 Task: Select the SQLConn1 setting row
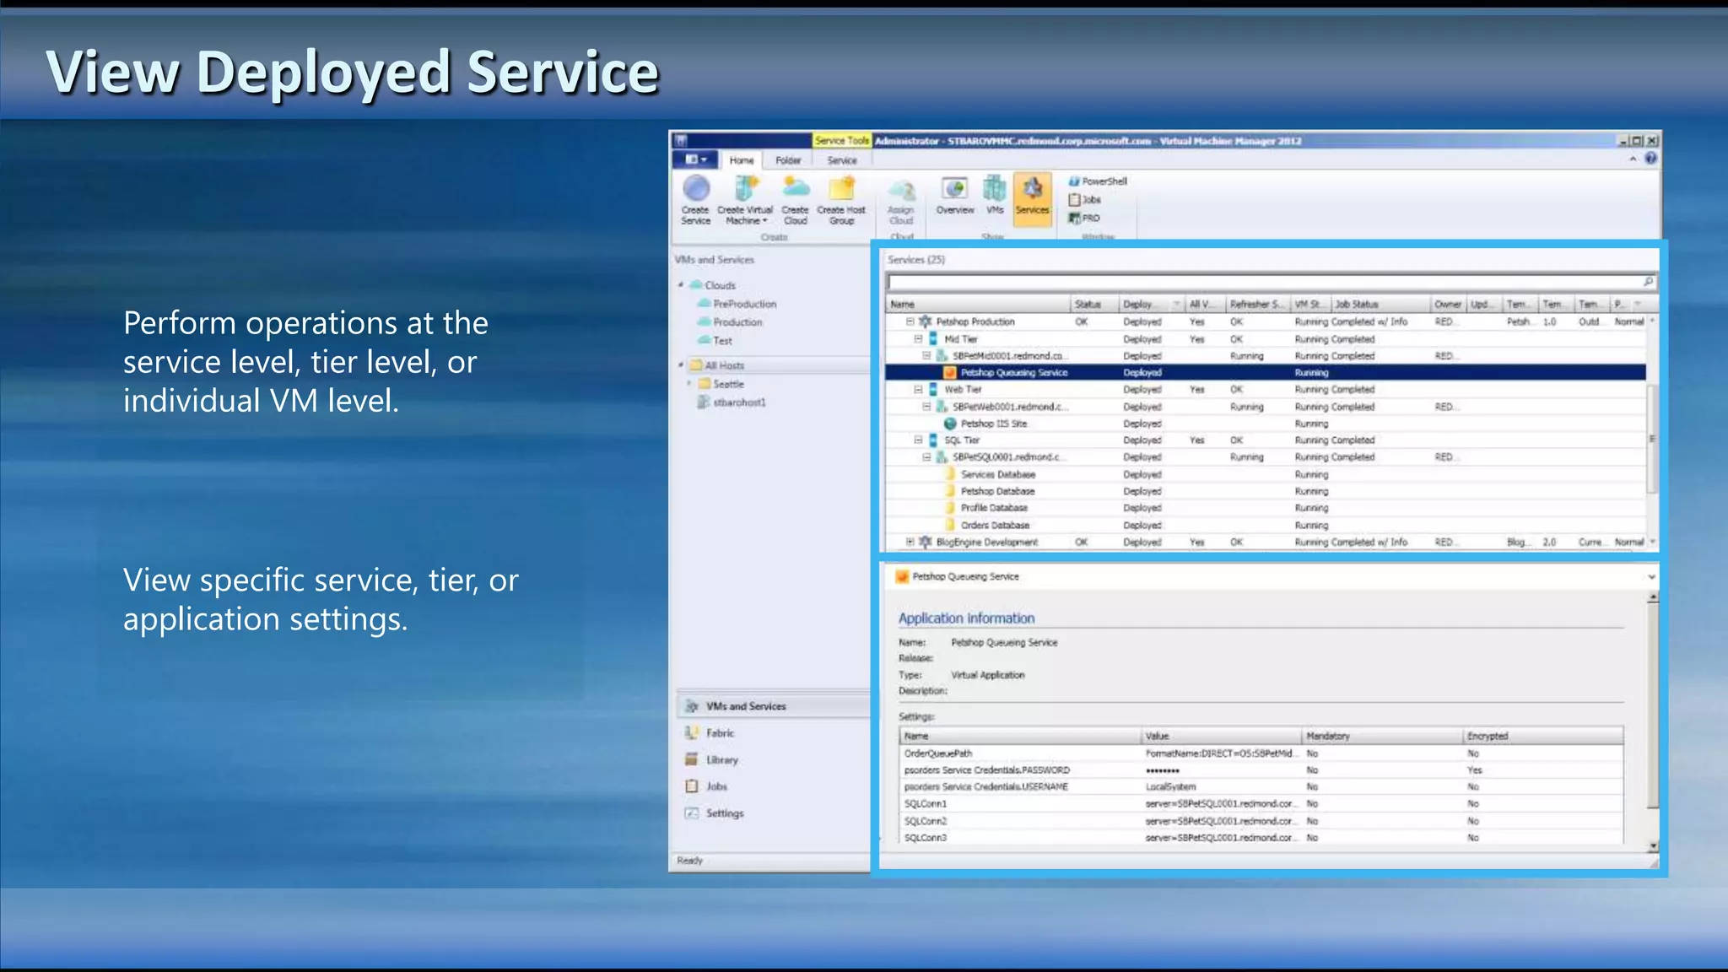tap(1261, 804)
